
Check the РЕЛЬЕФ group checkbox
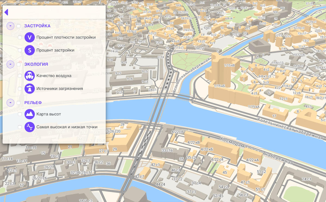pos(18,103)
